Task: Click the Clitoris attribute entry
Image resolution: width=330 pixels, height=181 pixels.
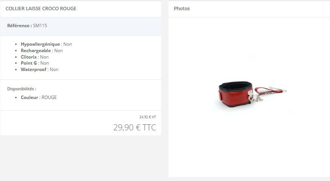Action: click(x=35, y=57)
